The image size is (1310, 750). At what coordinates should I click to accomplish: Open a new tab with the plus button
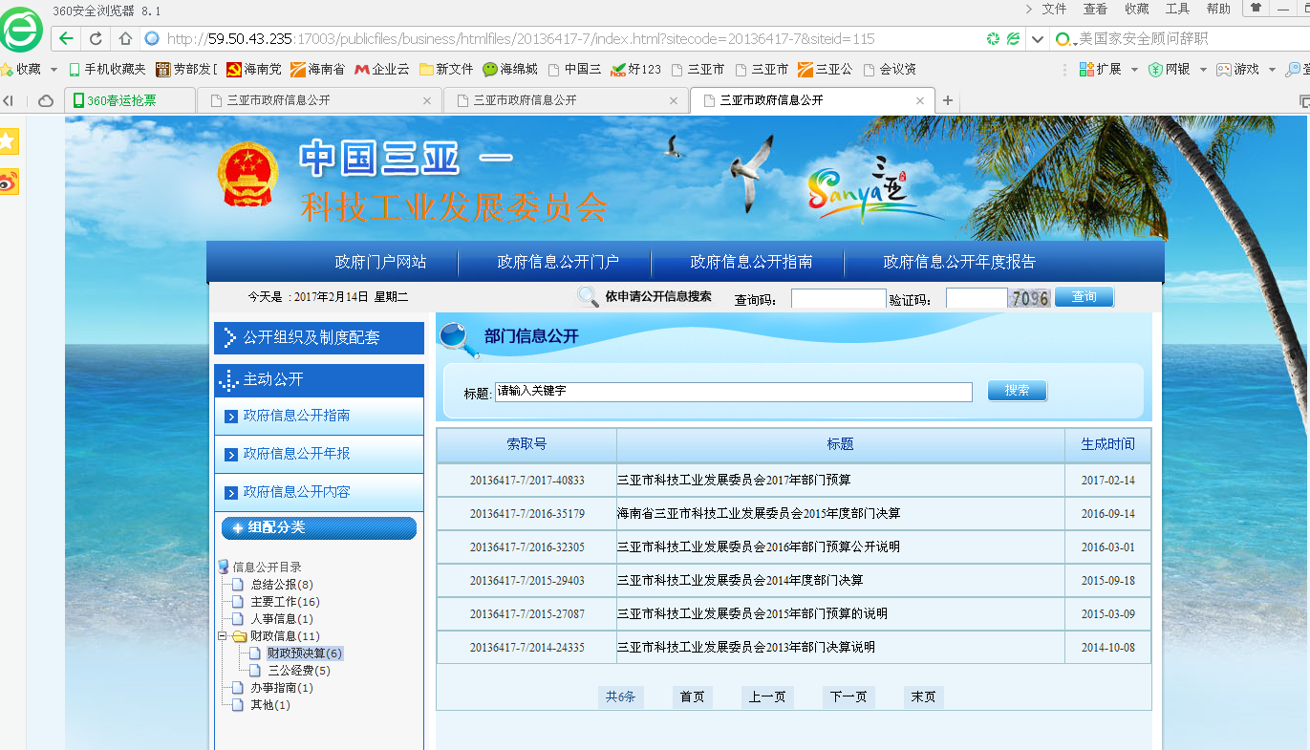pos(948,100)
